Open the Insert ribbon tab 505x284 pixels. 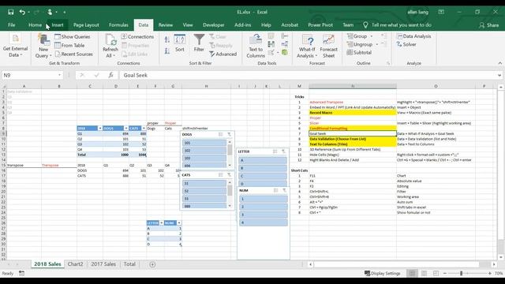(58, 24)
